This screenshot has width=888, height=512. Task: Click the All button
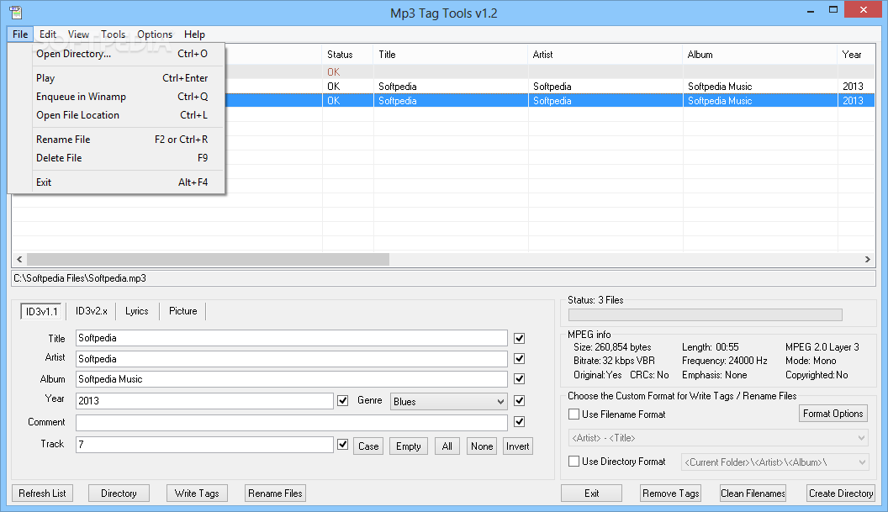[447, 446]
